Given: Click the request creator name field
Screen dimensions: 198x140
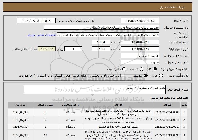Looking at the screenshot, I should [108, 35].
